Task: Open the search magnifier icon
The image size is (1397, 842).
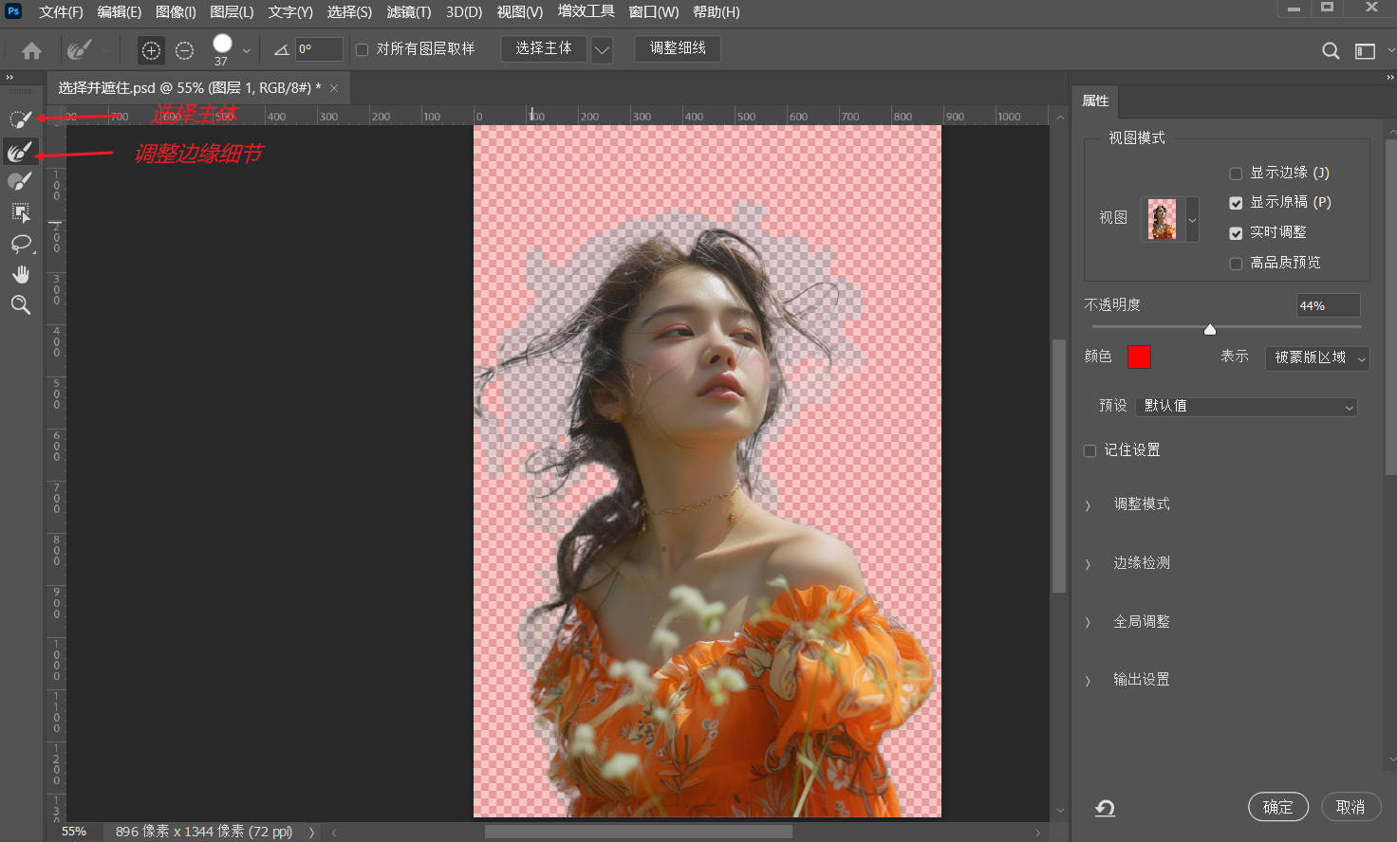Action: click(1331, 50)
